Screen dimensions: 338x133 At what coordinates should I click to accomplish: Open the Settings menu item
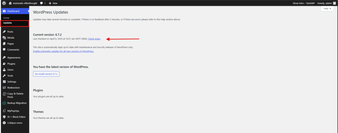12,82
